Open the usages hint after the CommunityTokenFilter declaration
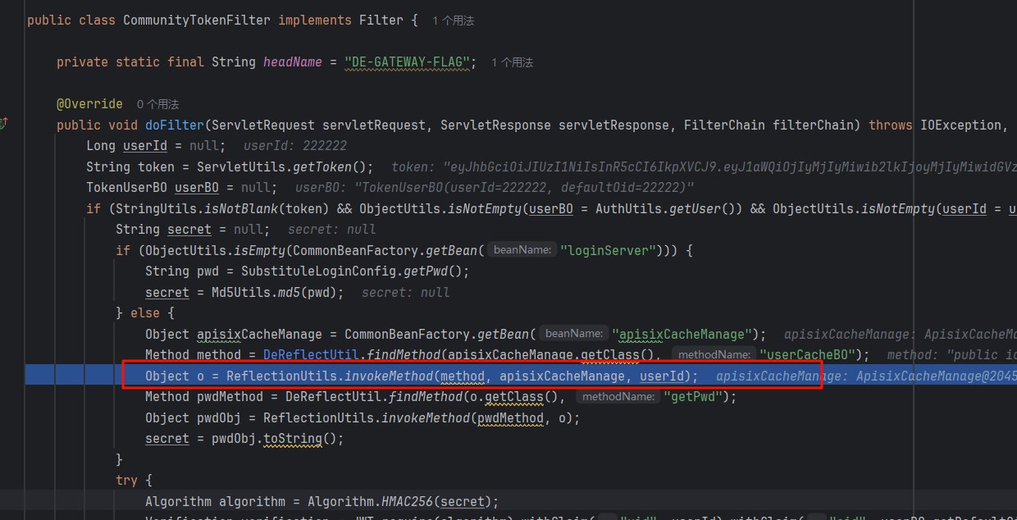Screen dimensions: 1017x520 453,21
